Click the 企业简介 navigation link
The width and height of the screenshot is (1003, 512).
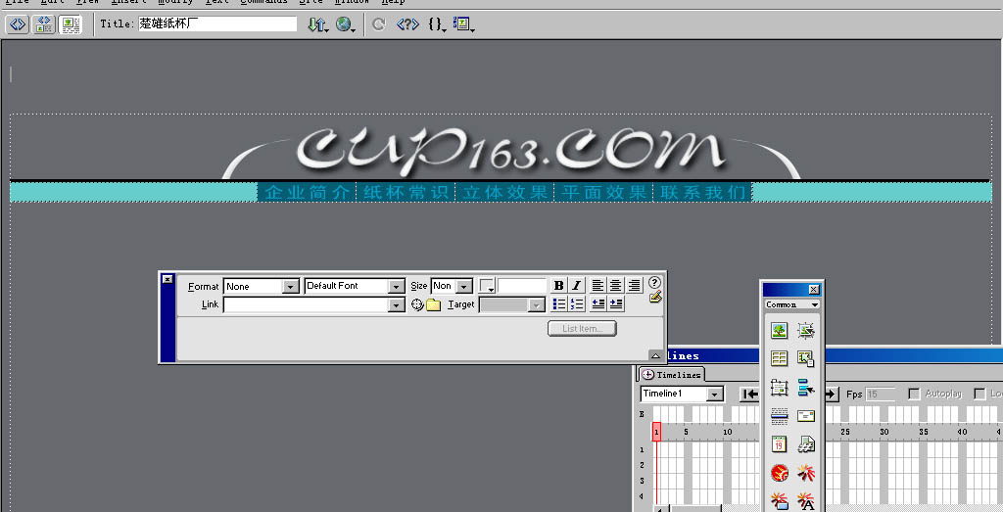pyautogui.click(x=307, y=192)
